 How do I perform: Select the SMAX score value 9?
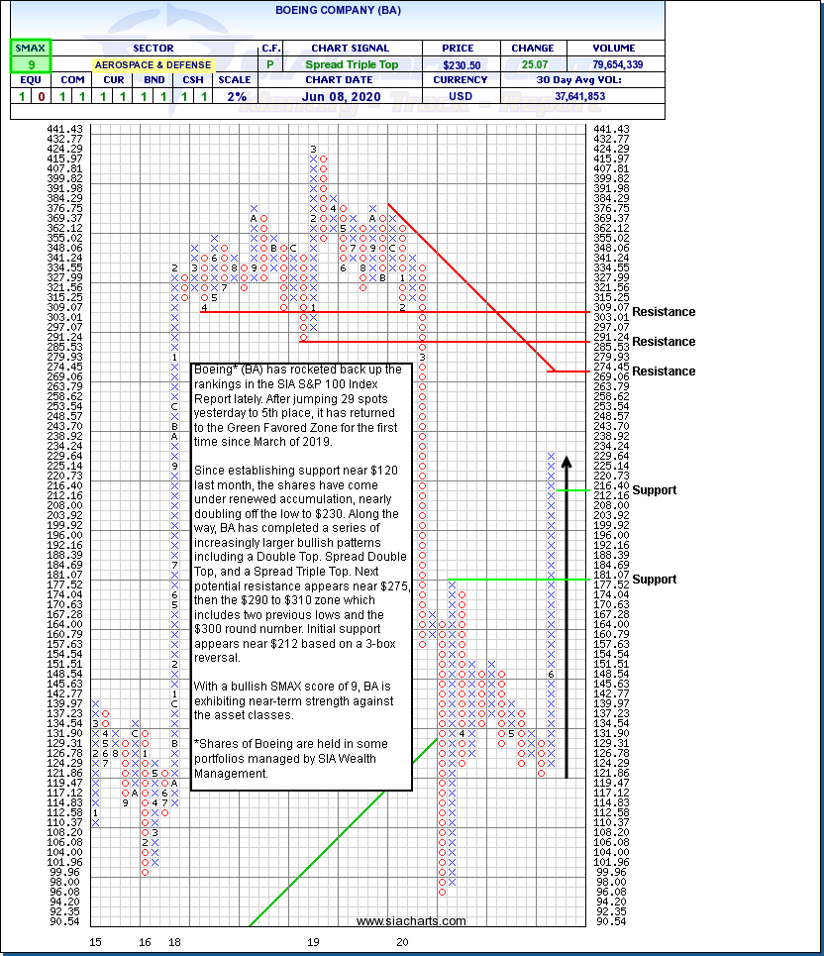31,63
